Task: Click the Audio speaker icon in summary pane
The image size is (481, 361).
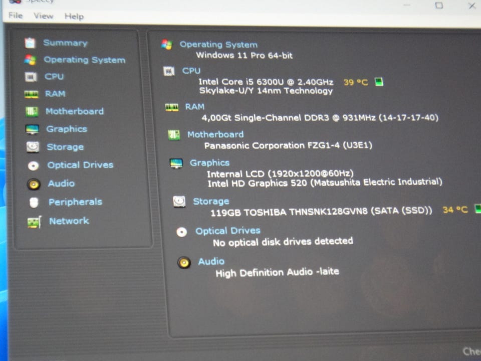Action: 184,263
